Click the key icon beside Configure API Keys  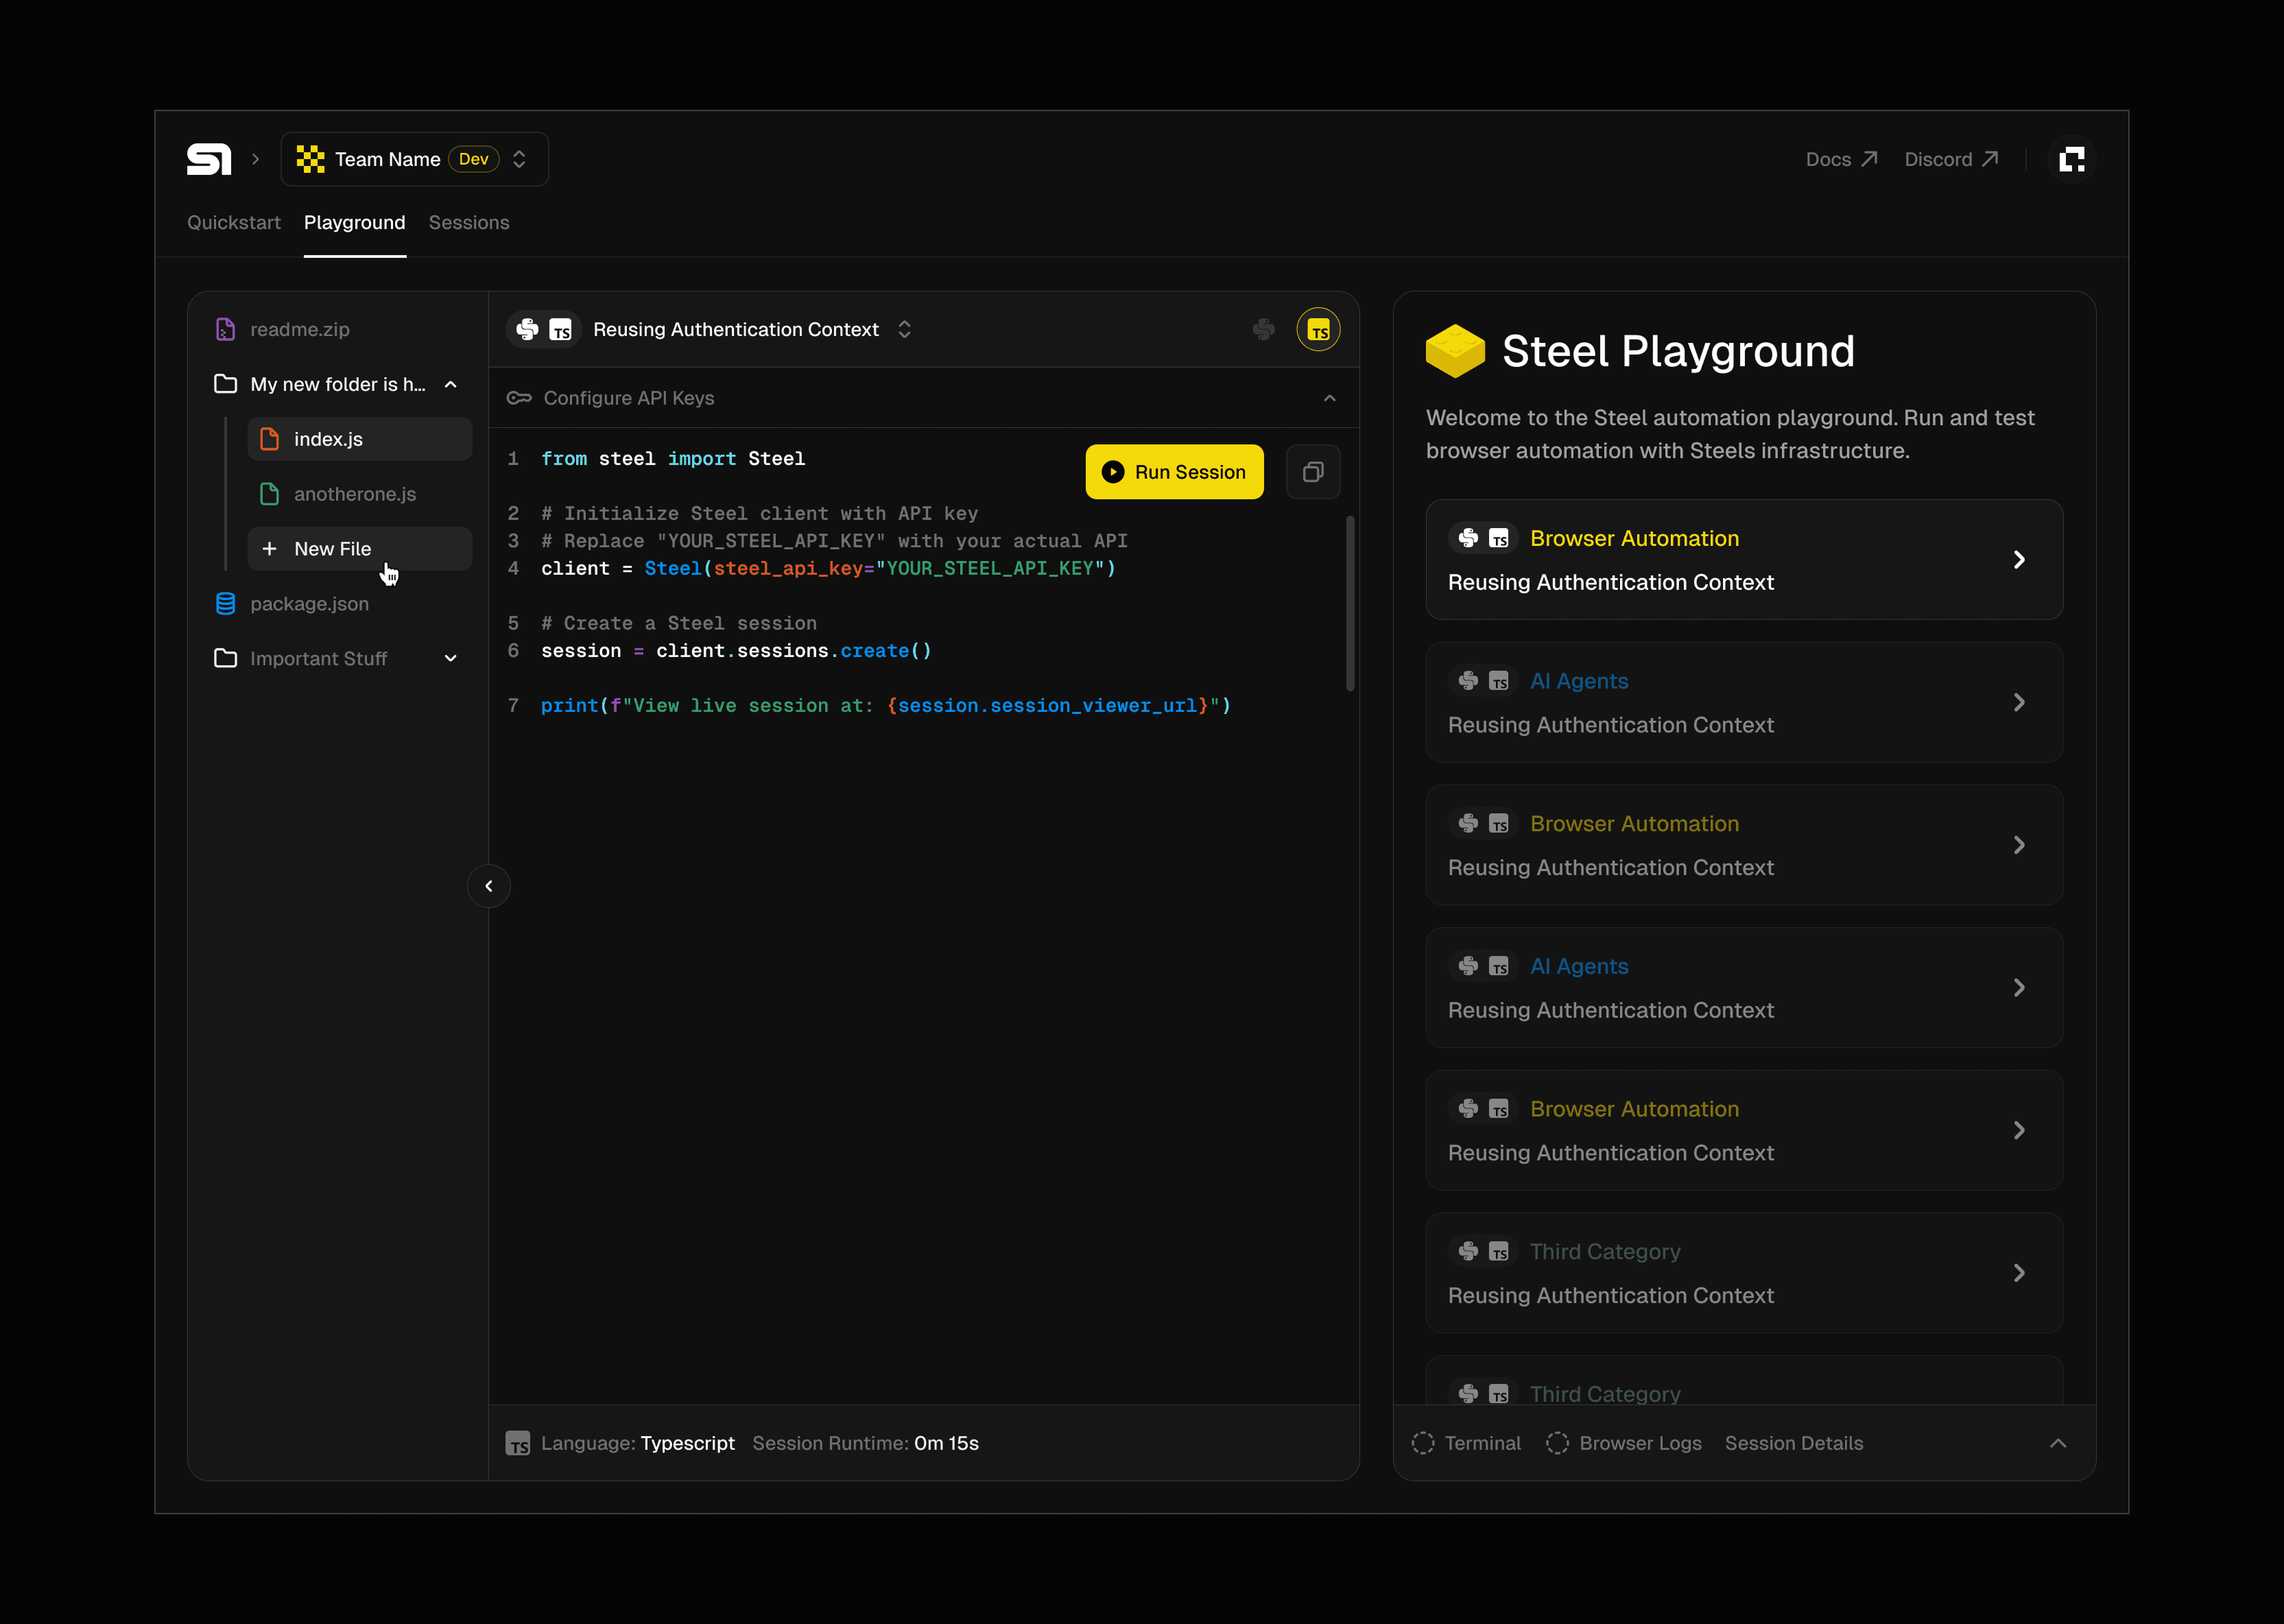tap(519, 398)
